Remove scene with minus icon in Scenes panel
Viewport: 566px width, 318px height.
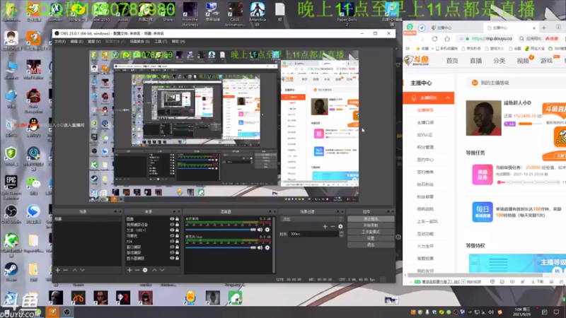[x=65, y=270]
